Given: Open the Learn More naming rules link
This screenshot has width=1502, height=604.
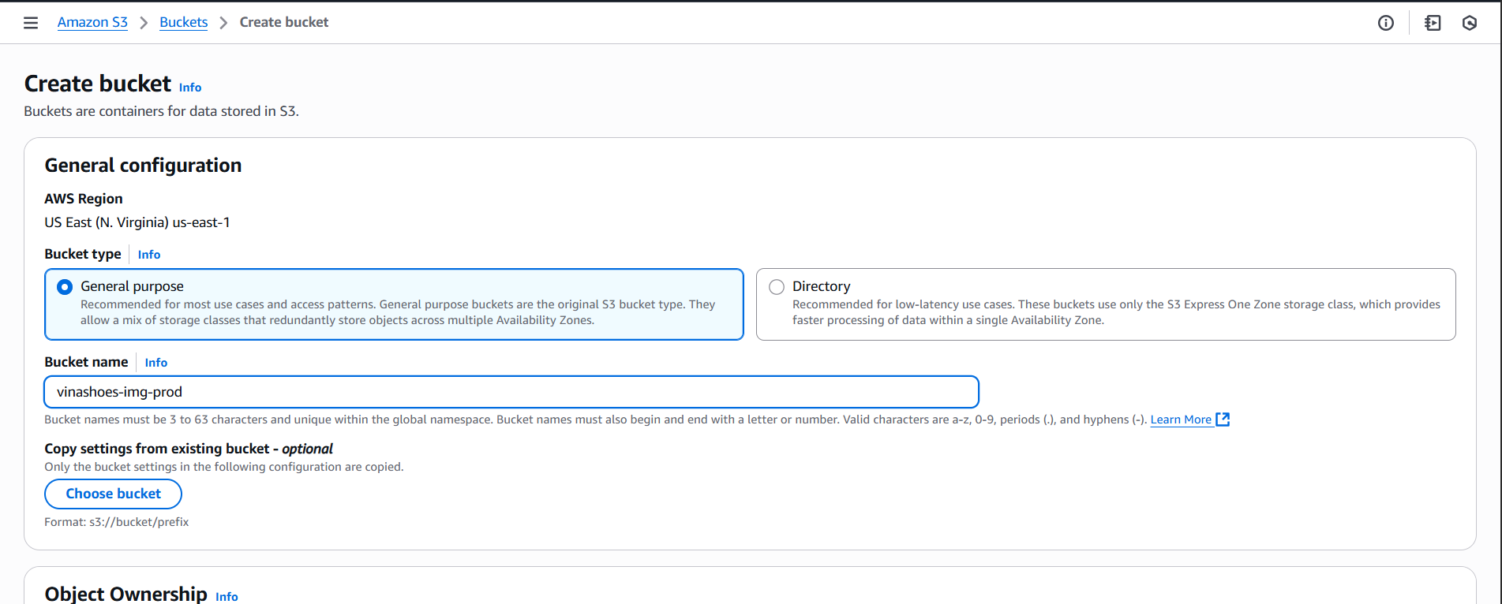Looking at the screenshot, I should (x=1180, y=419).
